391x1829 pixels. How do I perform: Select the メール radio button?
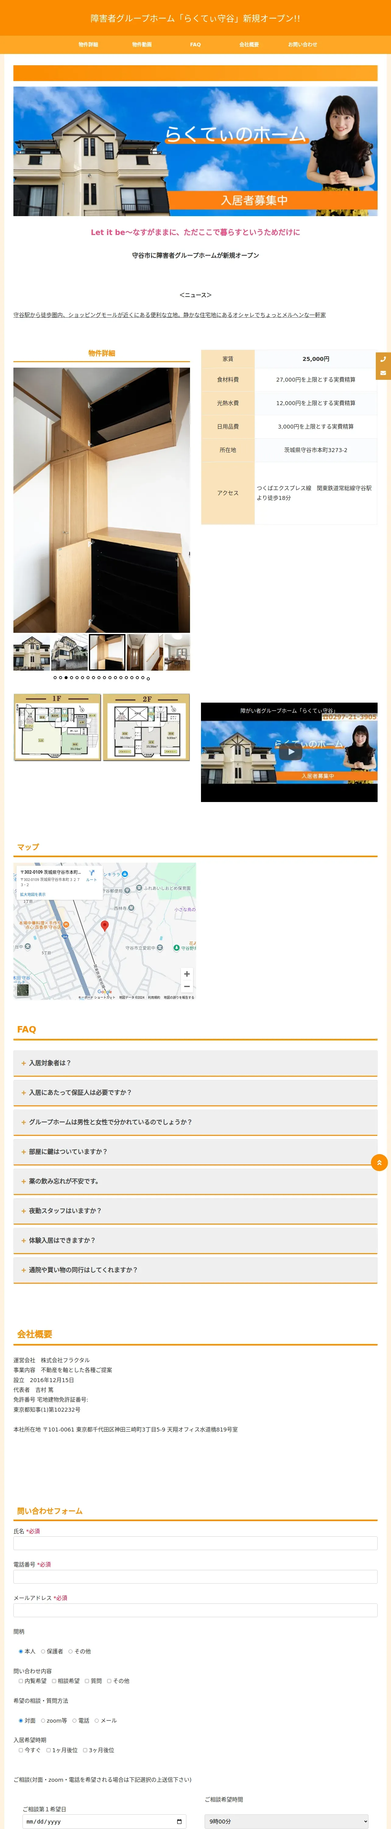tap(97, 1720)
